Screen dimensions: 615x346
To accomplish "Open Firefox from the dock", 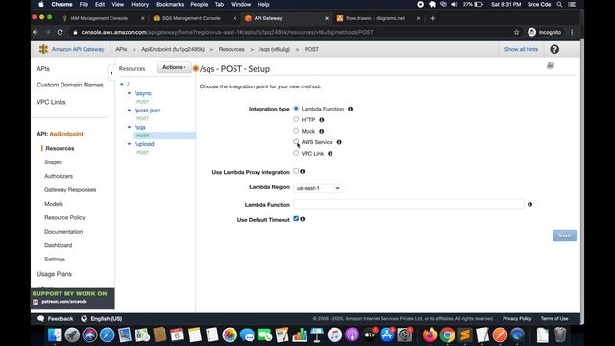I will [x=430, y=335].
